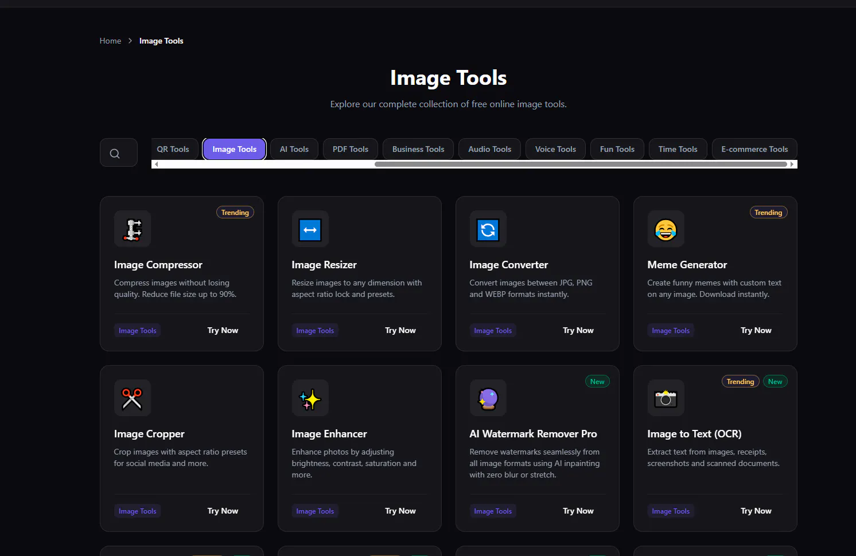Open the Image Compressor card title
The image size is (856, 556).
(158, 265)
